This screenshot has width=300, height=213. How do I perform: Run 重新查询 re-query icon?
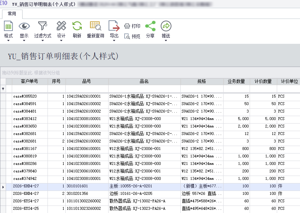click(x=95, y=26)
